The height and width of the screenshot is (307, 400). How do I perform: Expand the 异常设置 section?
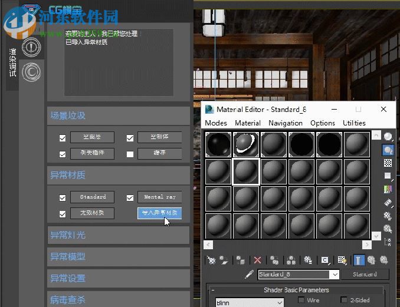click(119, 278)
